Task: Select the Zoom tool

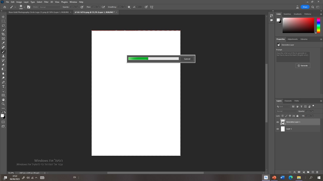Action: 3,104
